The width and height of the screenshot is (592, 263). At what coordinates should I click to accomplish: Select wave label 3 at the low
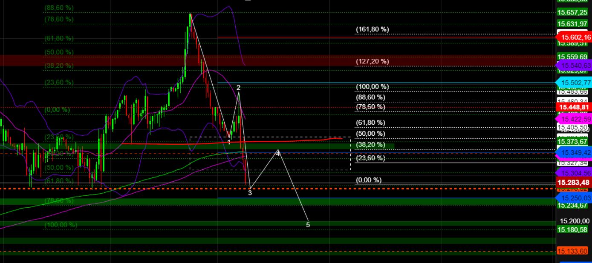[x=249, y=193]
